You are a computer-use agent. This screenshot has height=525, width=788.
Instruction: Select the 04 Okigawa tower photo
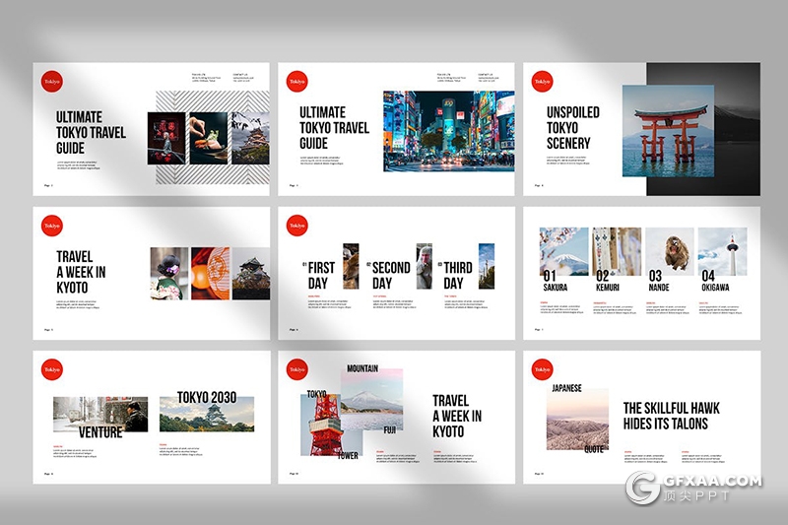(722, 250)
